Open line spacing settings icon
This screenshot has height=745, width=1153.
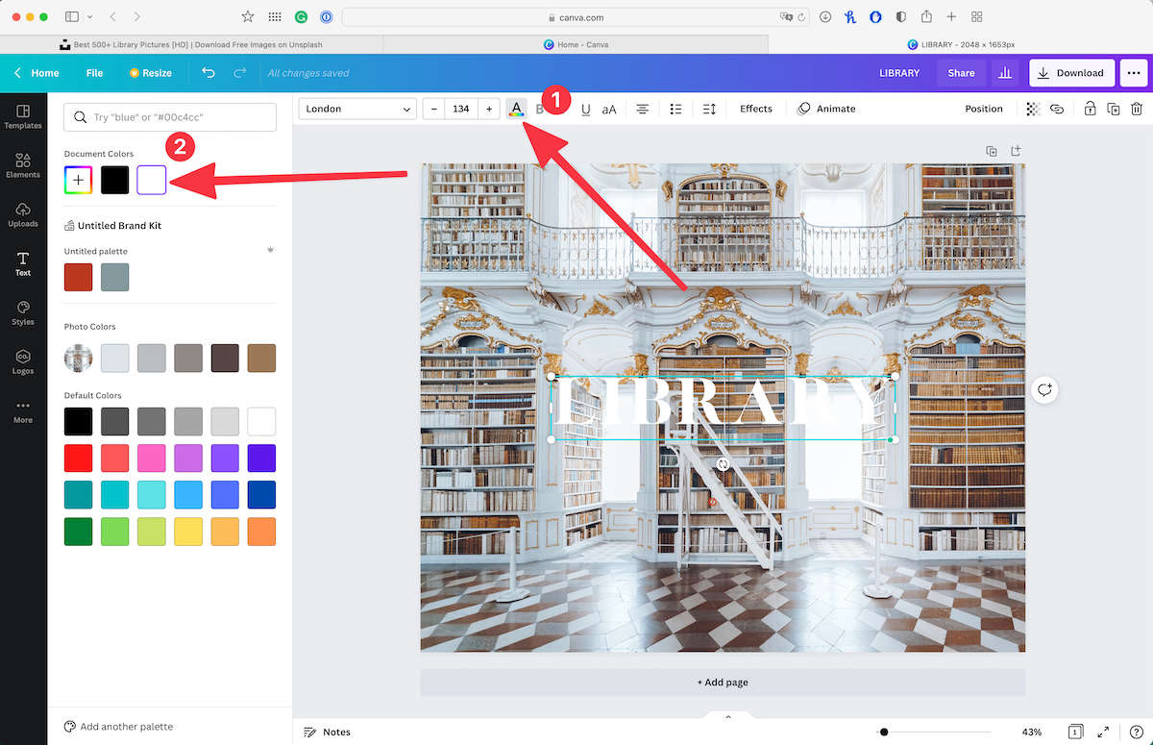click(709, 110)
